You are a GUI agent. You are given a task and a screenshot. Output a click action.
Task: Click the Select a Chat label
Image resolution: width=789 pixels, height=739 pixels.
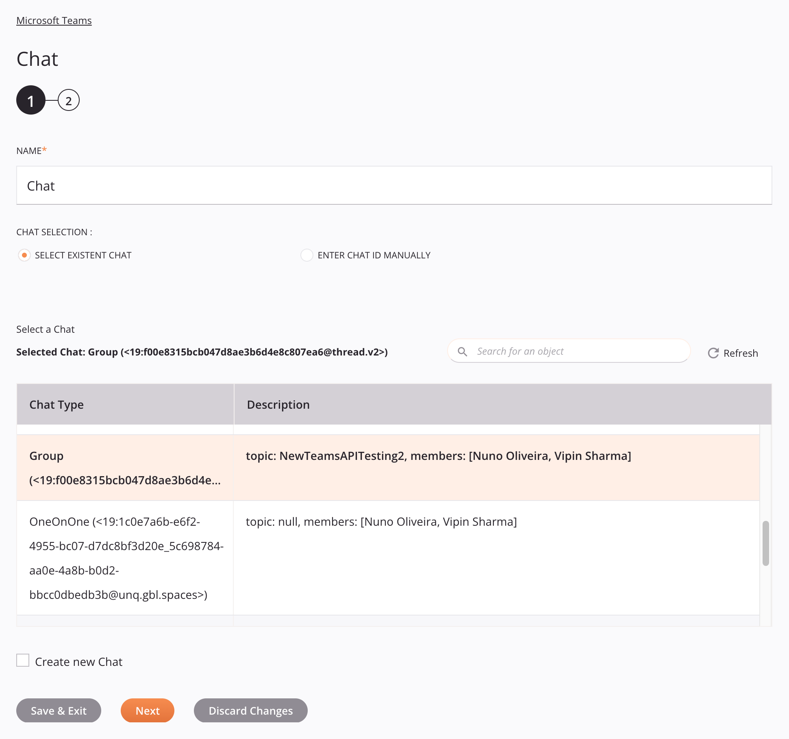click(46, 329)
